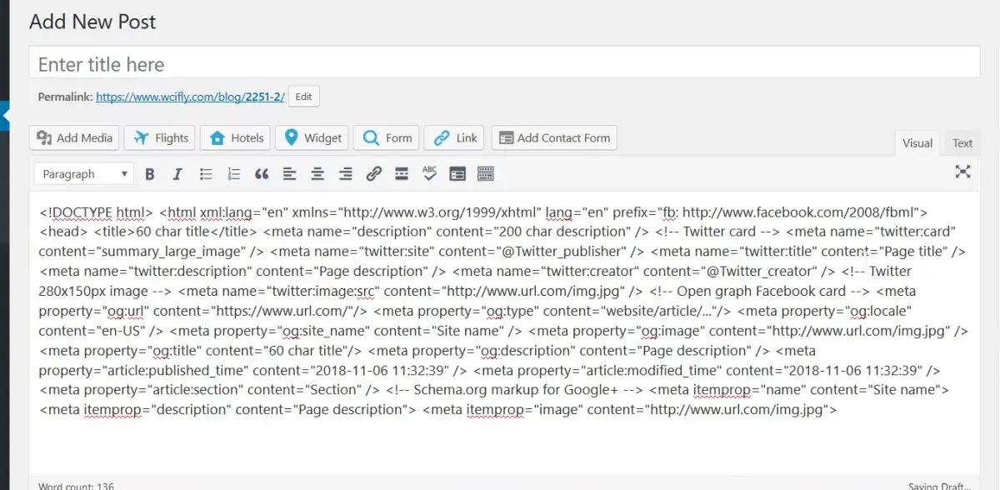The width and height of the screenshot is (1000, 490).
Task: Switch to the Text editor tab
Action: tap(962, 143)
